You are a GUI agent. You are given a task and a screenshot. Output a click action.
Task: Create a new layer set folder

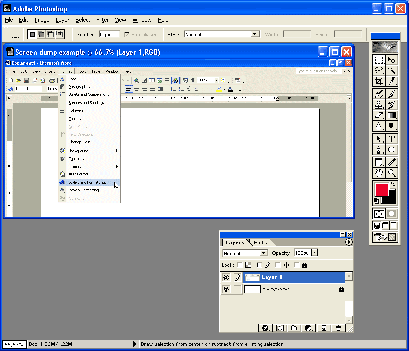(294, 328)
